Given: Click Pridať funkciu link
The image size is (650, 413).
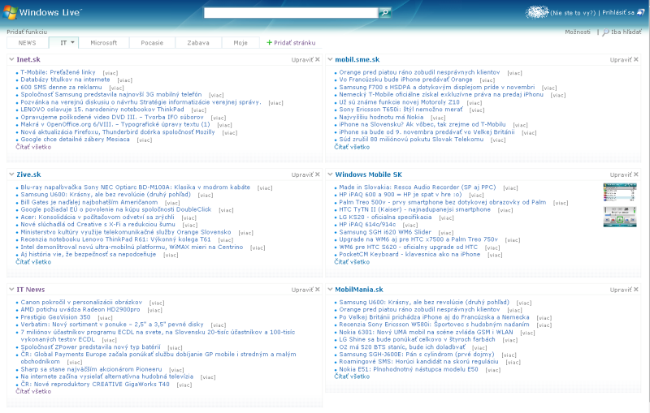Looking at the screenshot, I should point(27,32).
